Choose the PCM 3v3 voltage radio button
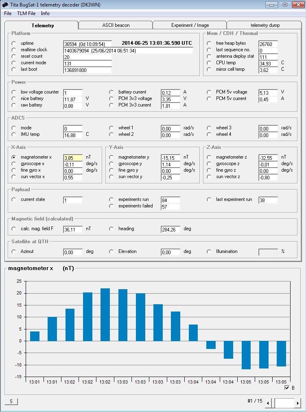The width and height of the screenshot is (306, 412). (x=111, y=99)
